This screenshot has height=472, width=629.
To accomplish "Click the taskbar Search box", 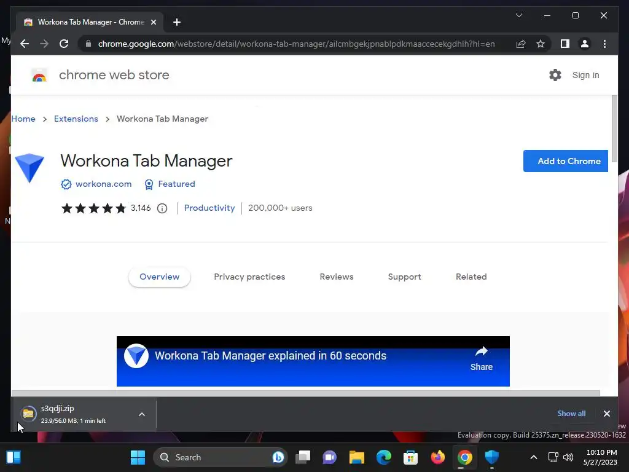I will click(221, 457).
